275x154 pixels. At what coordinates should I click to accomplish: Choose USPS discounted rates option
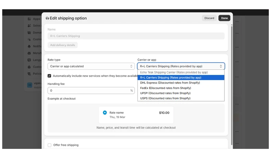(x=181, y=98)
